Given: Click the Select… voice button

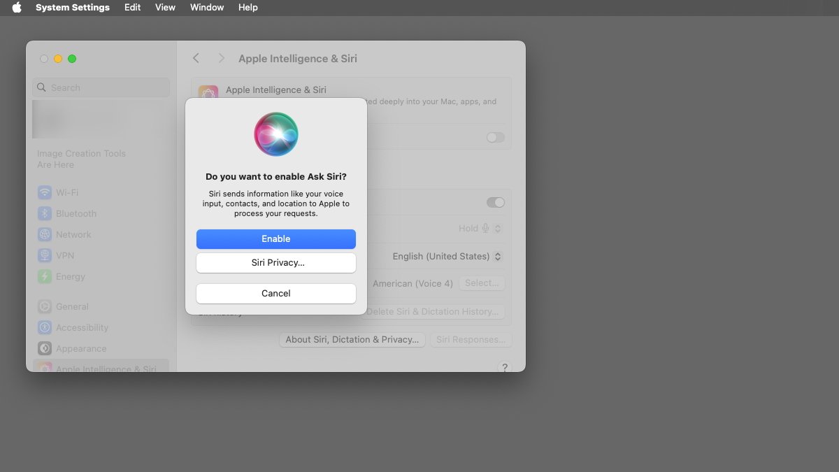Looking at the screenshot, I should pos(482,283).
